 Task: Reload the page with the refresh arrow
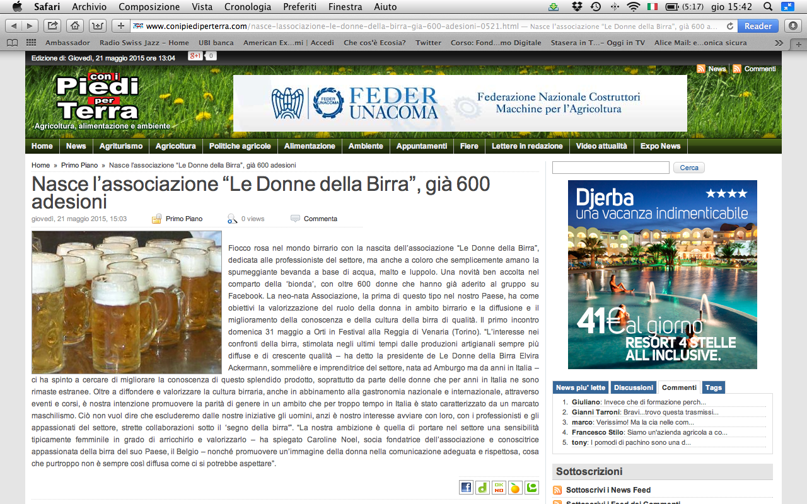click(x=730, y=26)
